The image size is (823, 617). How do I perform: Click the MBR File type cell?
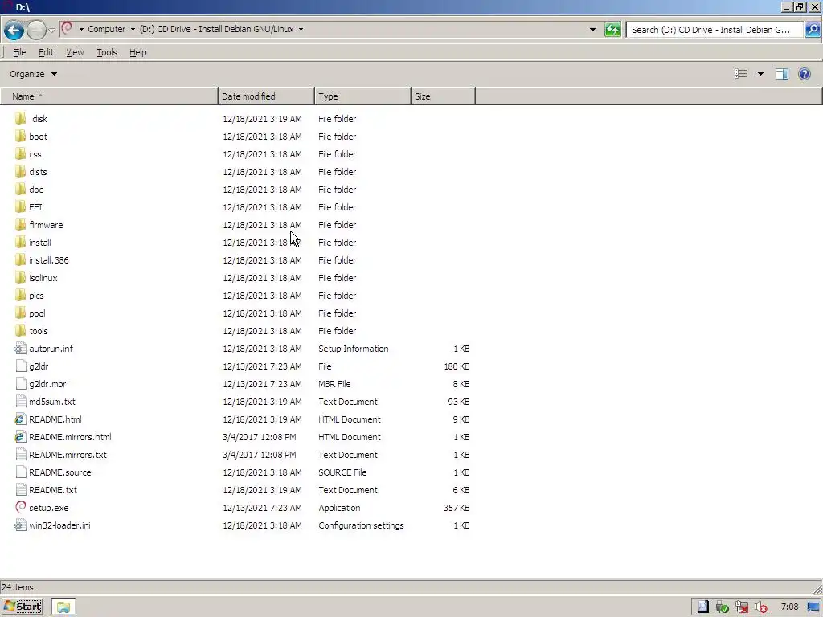(334, 384)
